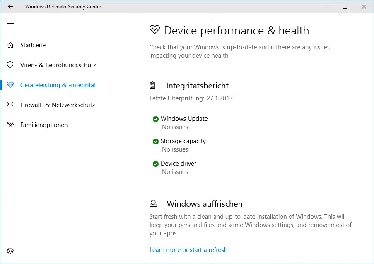
Task: Click the Firewall antenna signal icon
Action: pos(10,105)
